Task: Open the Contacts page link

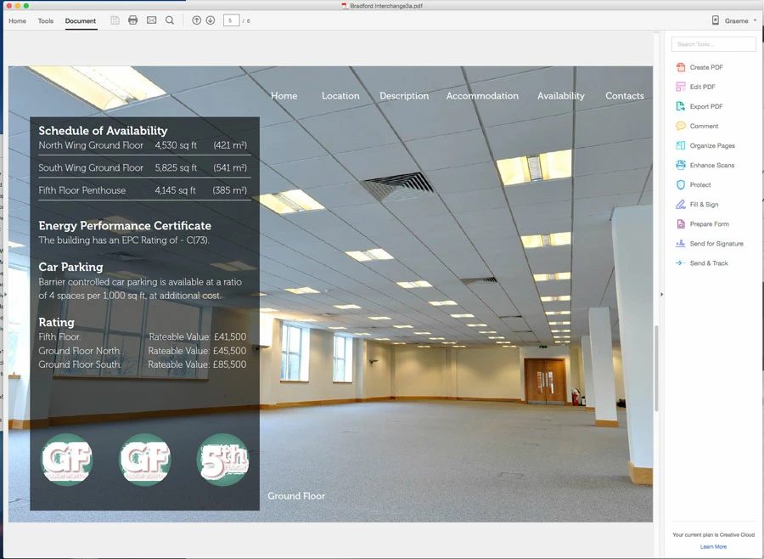Action: pos(625,96)
